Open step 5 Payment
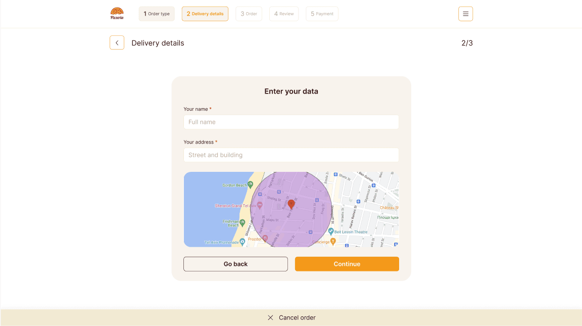This screenshot has width=582, height=326. pyautogui.click(x=322, y=14)
